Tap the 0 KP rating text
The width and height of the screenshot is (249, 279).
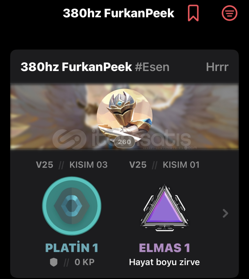click(84, 262)
